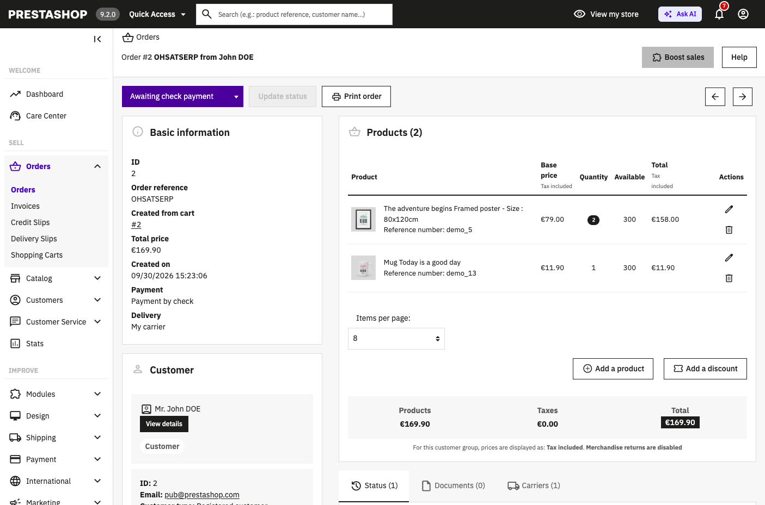The height and width of the screenshot is (505, 765).
Task: Click Add a product button
Action: 613,369
